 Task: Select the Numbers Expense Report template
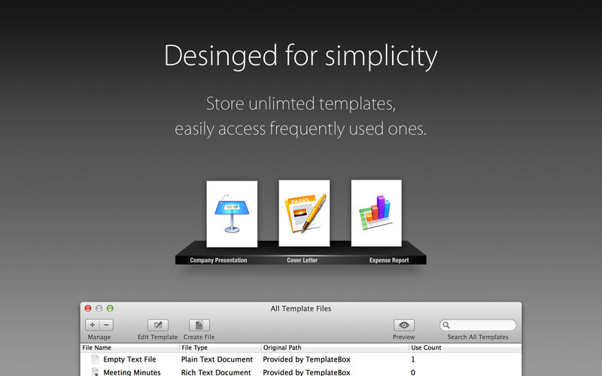pyautogui.click(x=376, y=213)
